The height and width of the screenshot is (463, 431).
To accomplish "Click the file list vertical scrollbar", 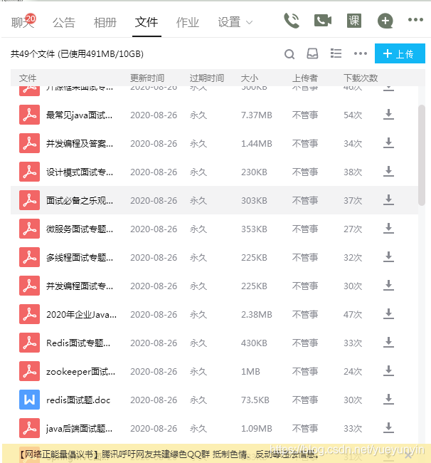I will [422, 155].
